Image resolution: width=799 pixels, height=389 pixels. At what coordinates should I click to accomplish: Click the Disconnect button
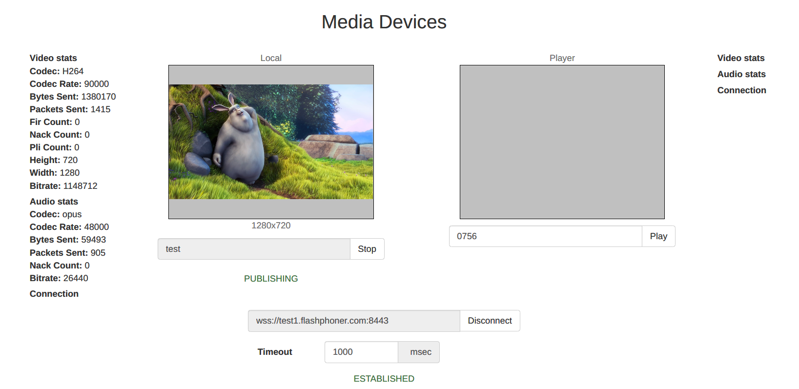click(x=490, y=321)
